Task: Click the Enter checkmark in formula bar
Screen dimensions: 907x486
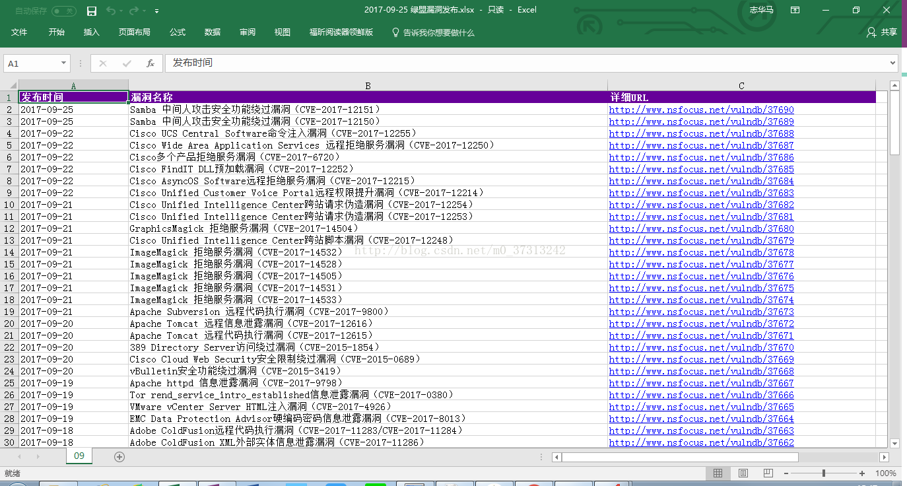Action: click(x=127, y=63)
